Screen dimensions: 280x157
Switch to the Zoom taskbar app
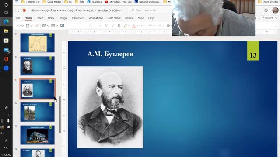(x=6, y=68)
